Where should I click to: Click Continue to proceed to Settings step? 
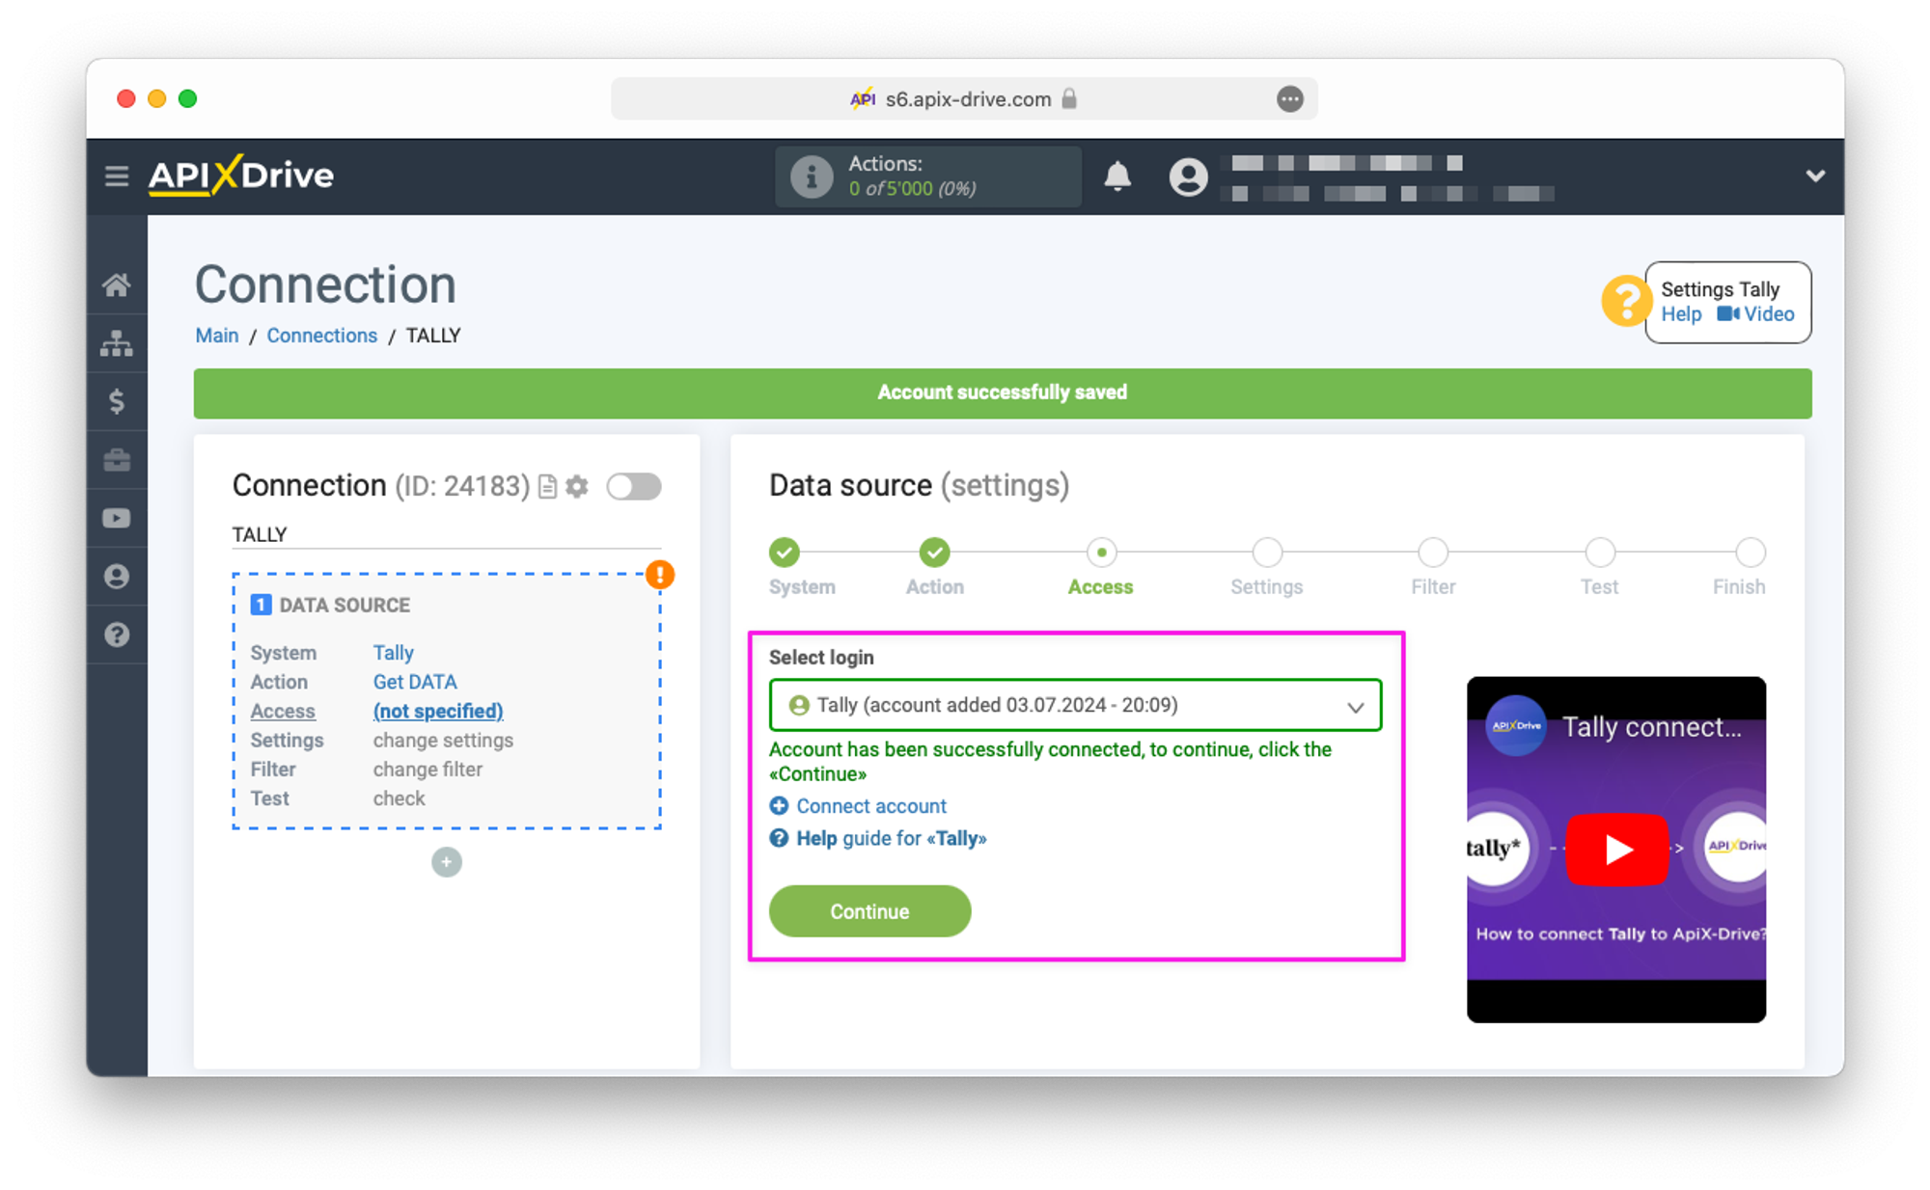tap(868, 910)
